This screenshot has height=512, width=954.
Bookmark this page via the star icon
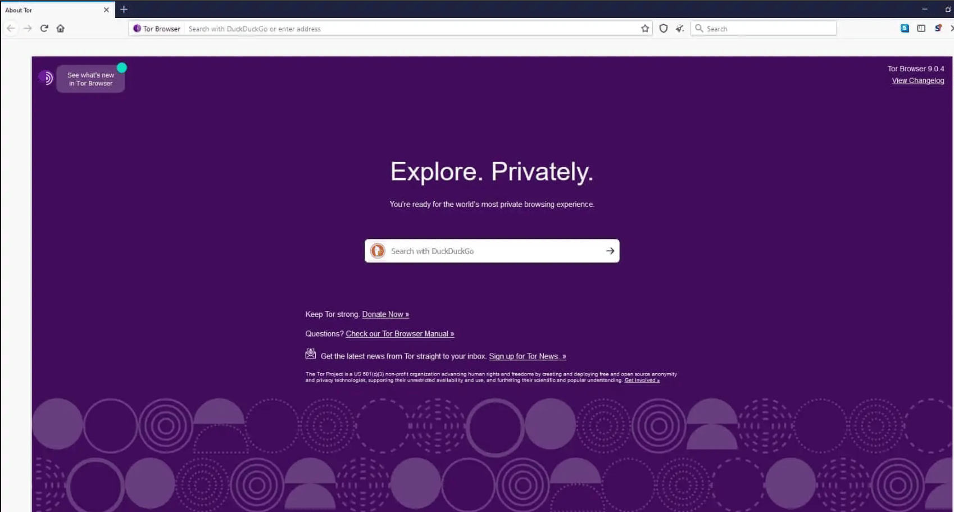pyautogui.click(x=644, y=28)
